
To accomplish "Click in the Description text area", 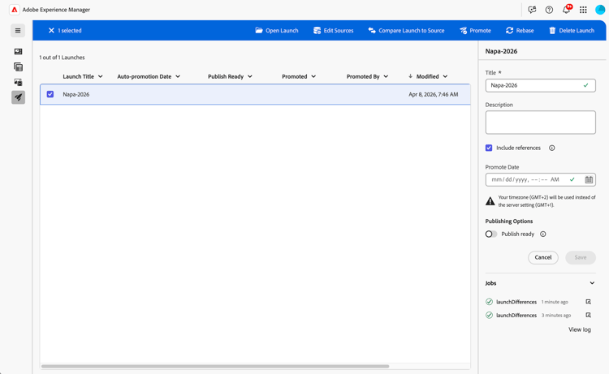I will tap(540, 123).
